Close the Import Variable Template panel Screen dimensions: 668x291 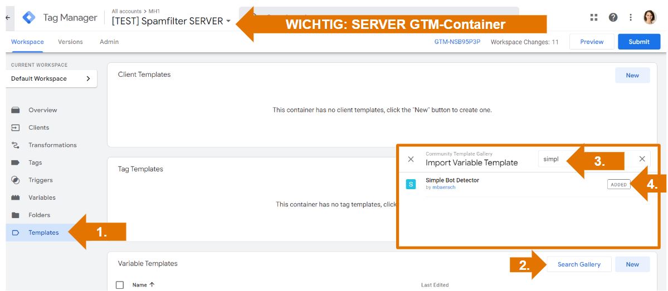tap(411, 159)
